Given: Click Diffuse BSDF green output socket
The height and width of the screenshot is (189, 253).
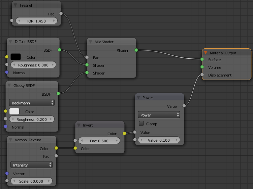Looking at the screenshot, I should tap(60, 50).
